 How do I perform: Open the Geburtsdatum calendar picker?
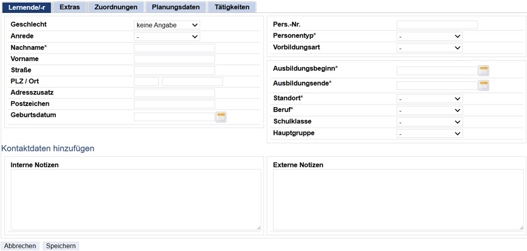[x=221, y=117]
